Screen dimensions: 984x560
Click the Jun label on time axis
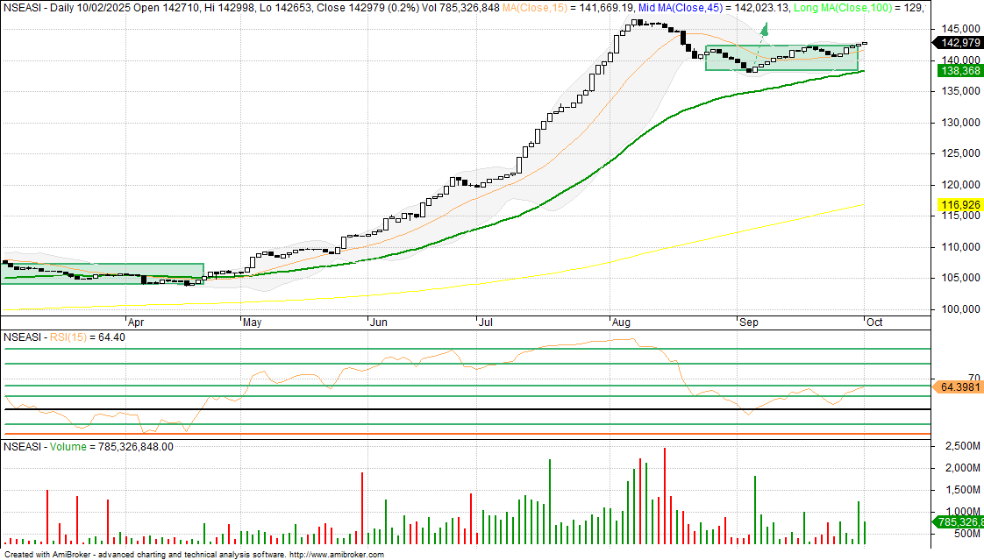379,322
